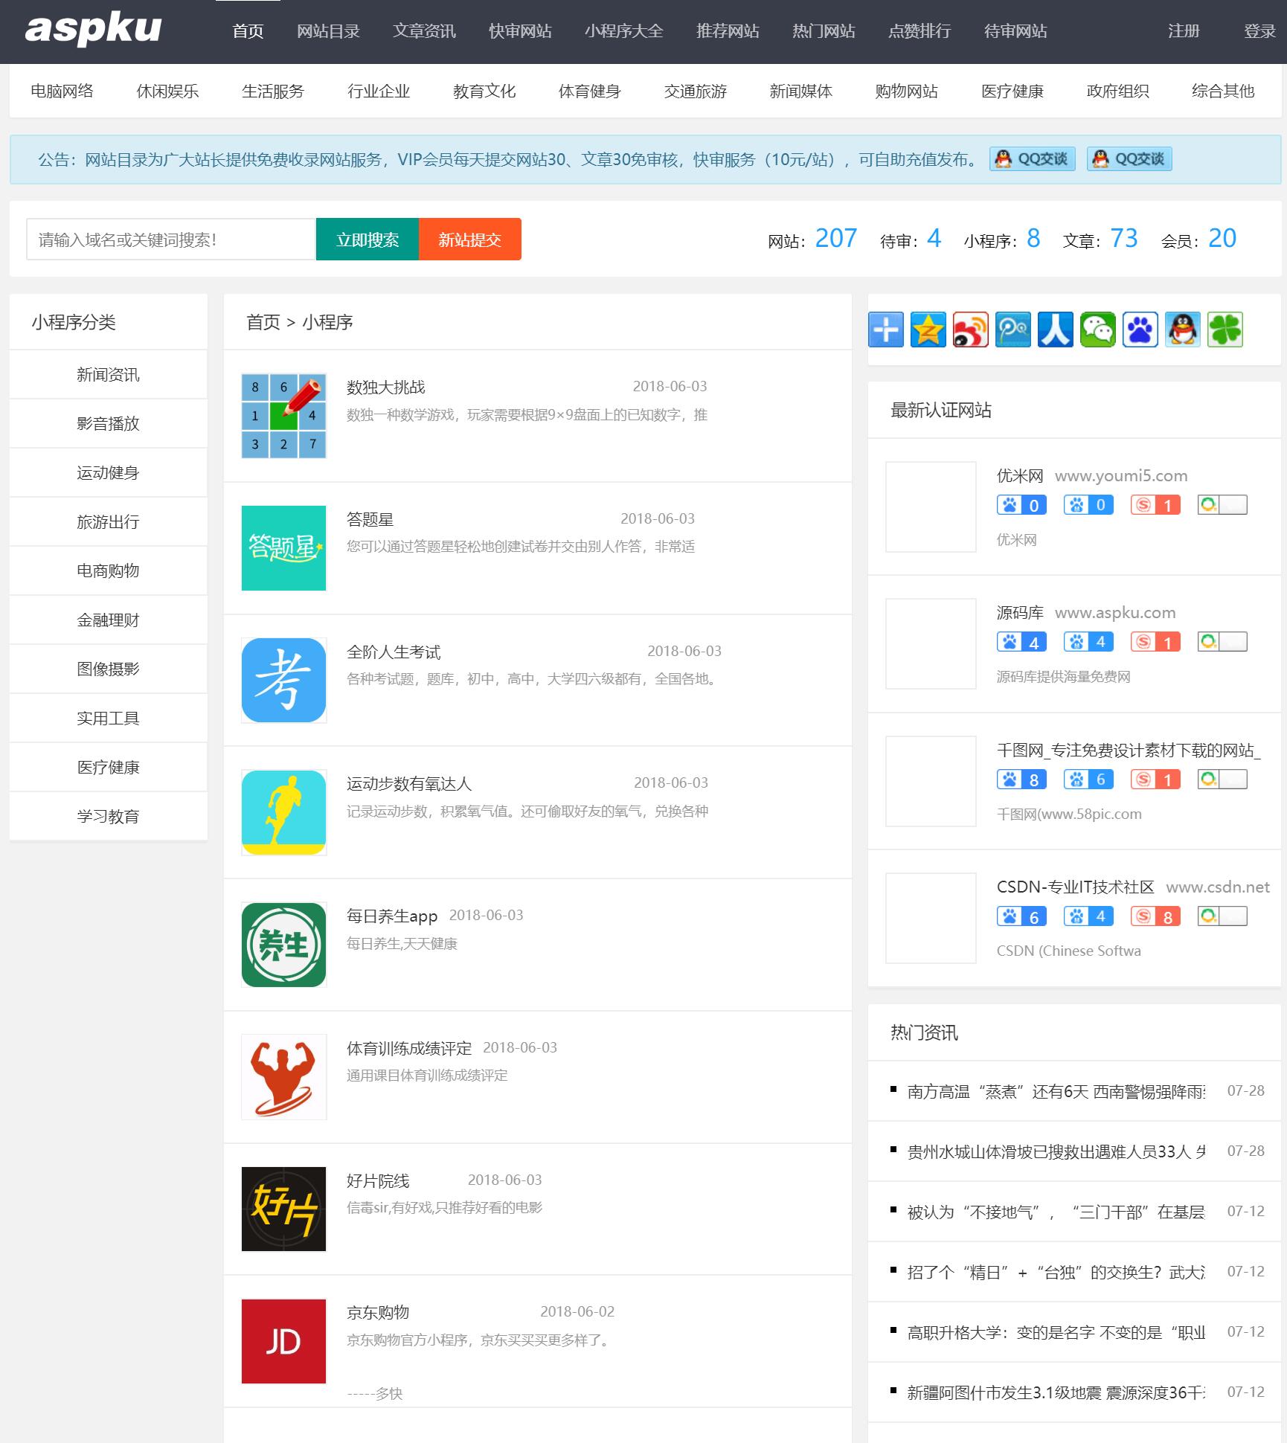Open the 数独大挑战 sudoku thumbnail

pos(283,416)
